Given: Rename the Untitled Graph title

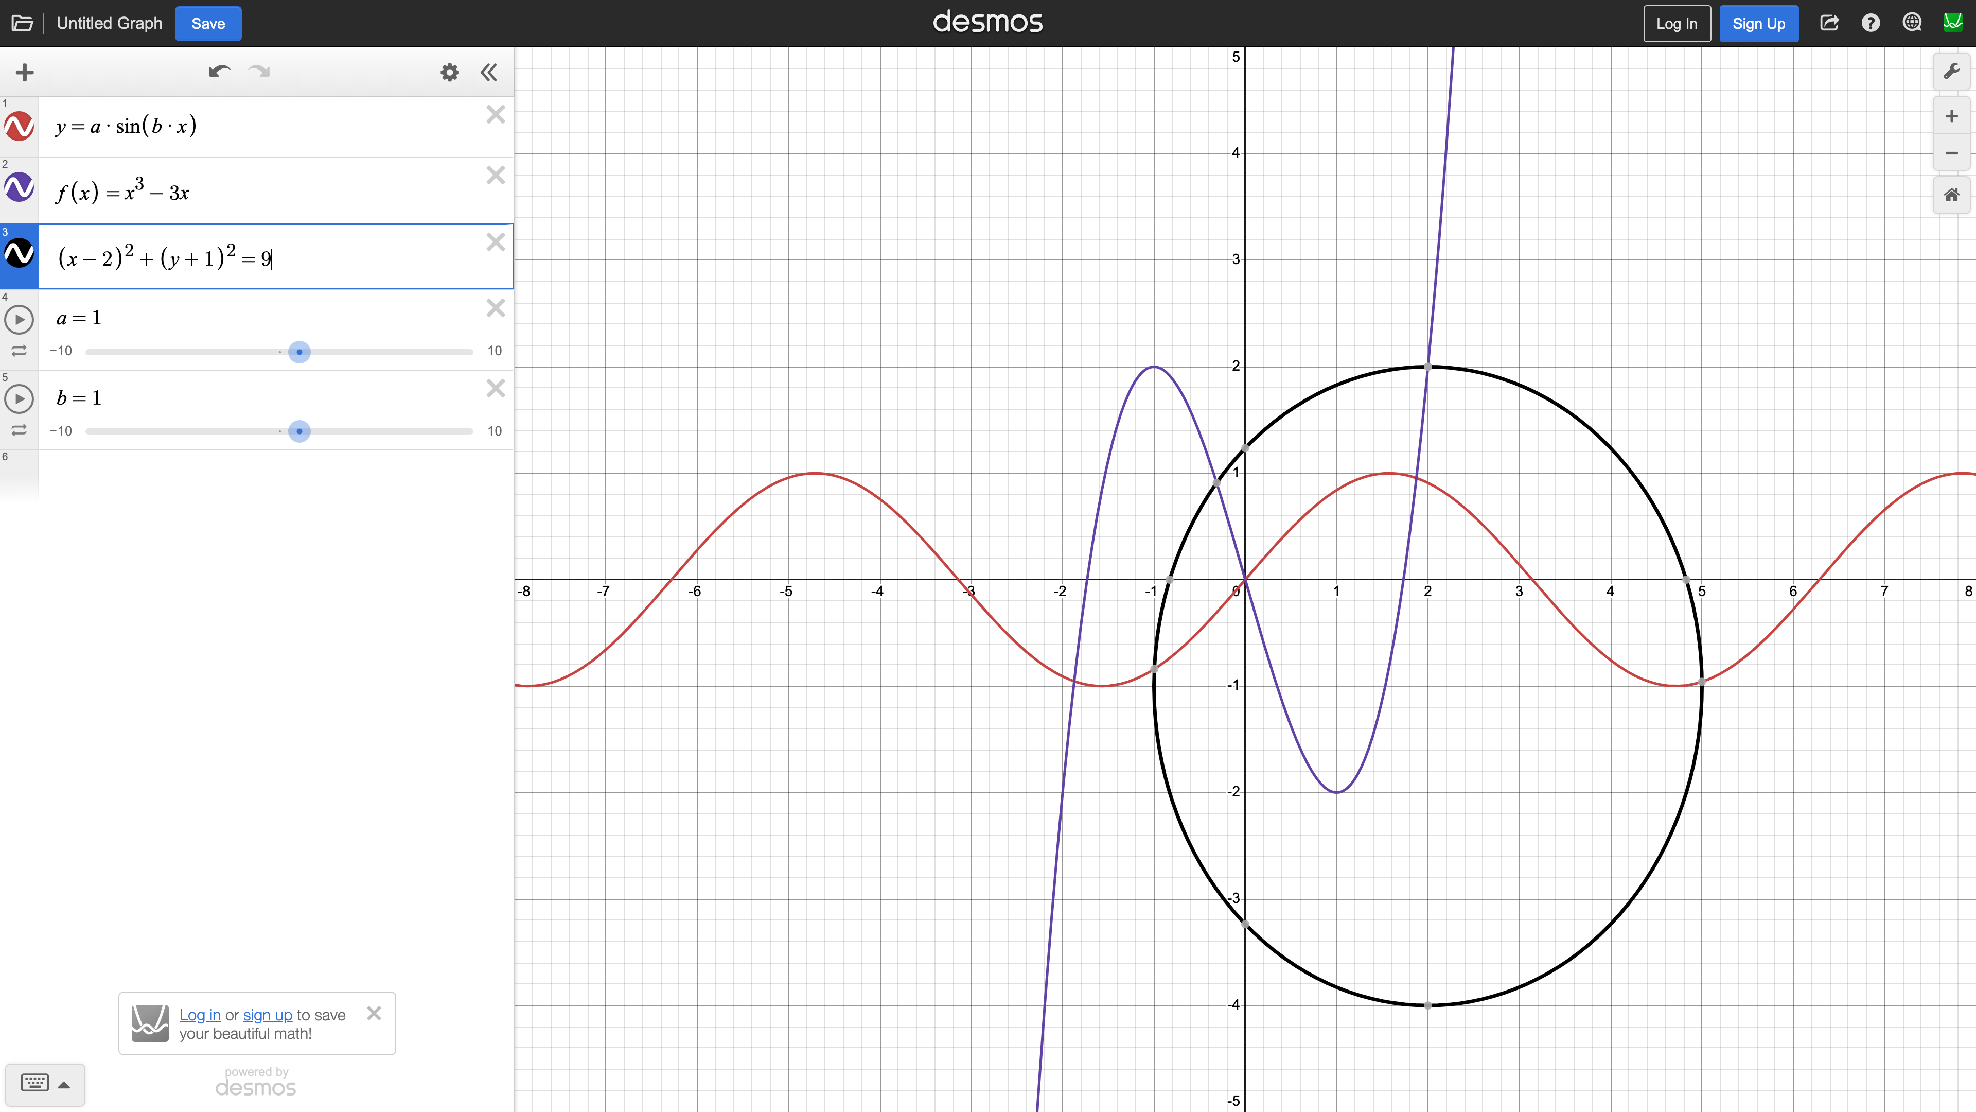Looking at the screenshot, I should pyautogui.click(x=110, y=23).
